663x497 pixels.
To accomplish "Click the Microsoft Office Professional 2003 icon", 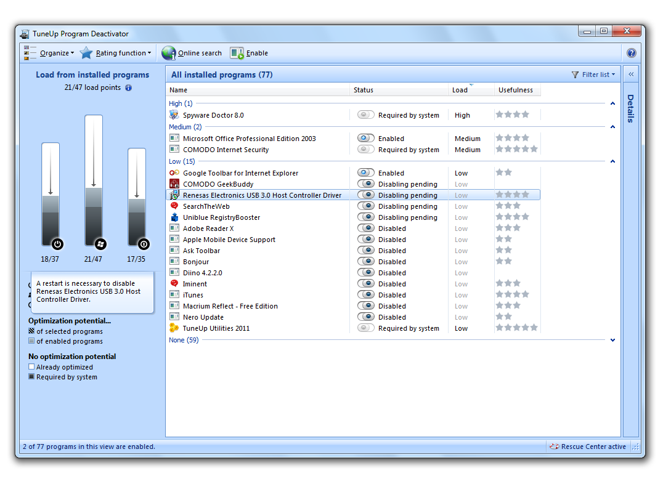I will 174,138.
